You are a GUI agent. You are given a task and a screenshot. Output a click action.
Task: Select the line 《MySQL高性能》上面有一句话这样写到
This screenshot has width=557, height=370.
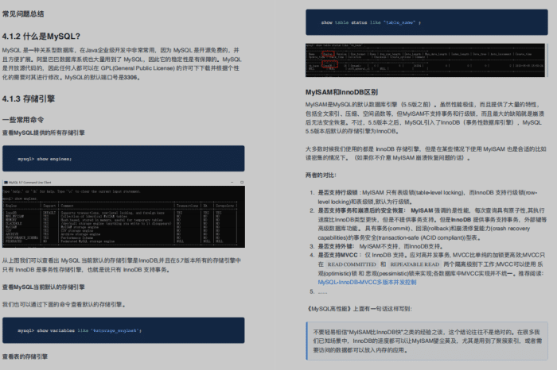pos(359,309)
